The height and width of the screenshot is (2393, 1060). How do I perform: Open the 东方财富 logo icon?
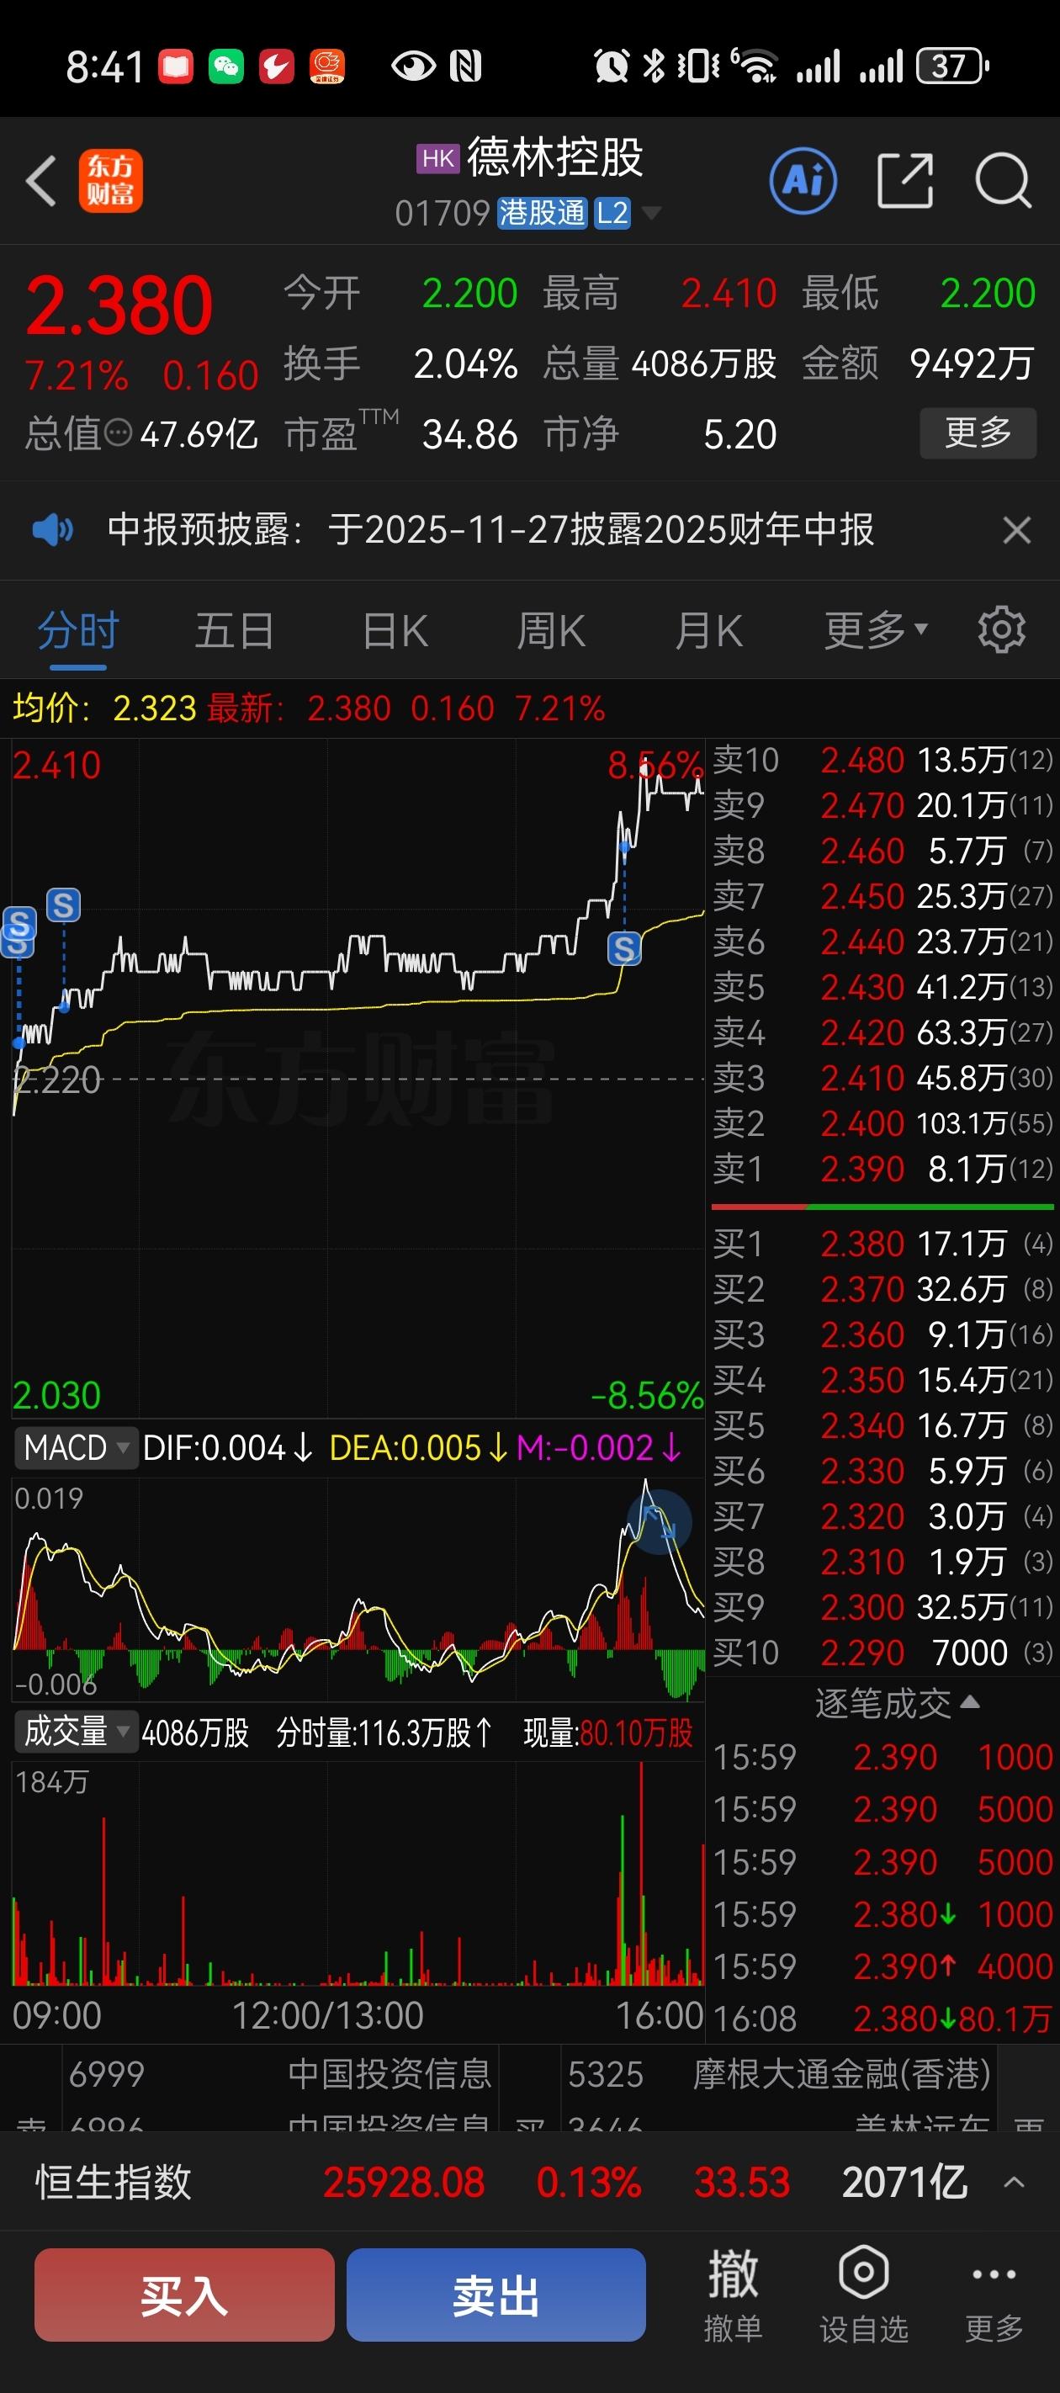click(x=110, y=180)
